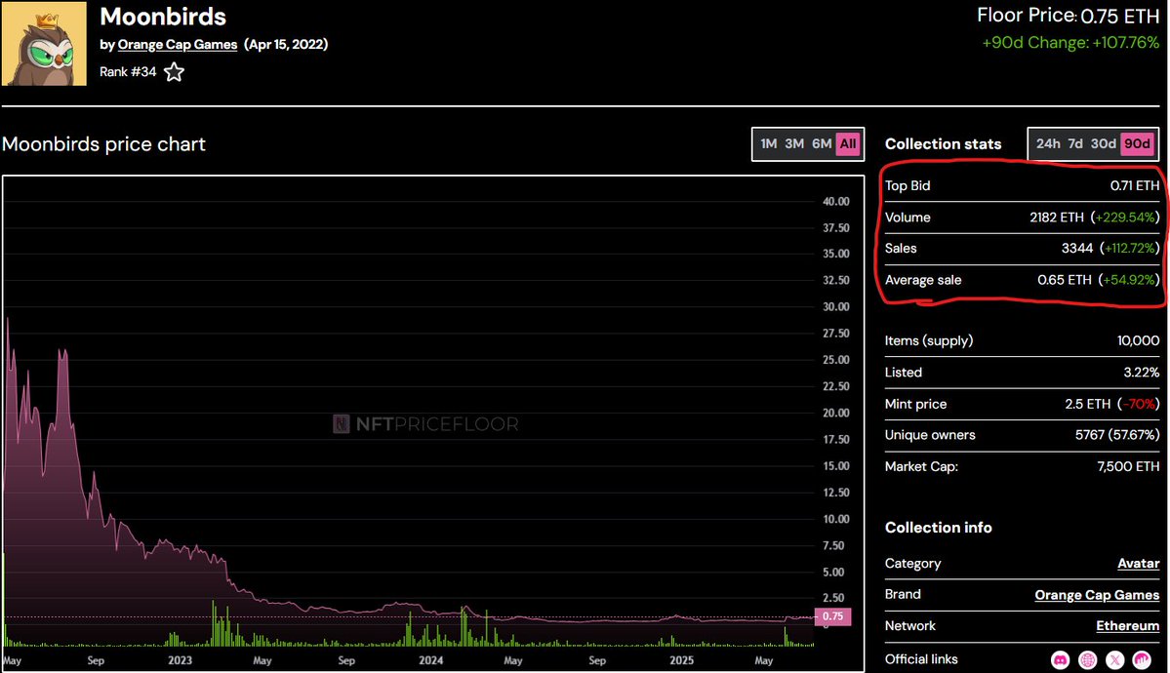Click the 2024 x-axis label
1170x673 pixels.
click(x=430, y=660)
